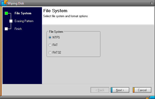Go to the Erasing Pattern step
Image resolution: width=155 pixels, height=99 pixels.
[24, 21]
